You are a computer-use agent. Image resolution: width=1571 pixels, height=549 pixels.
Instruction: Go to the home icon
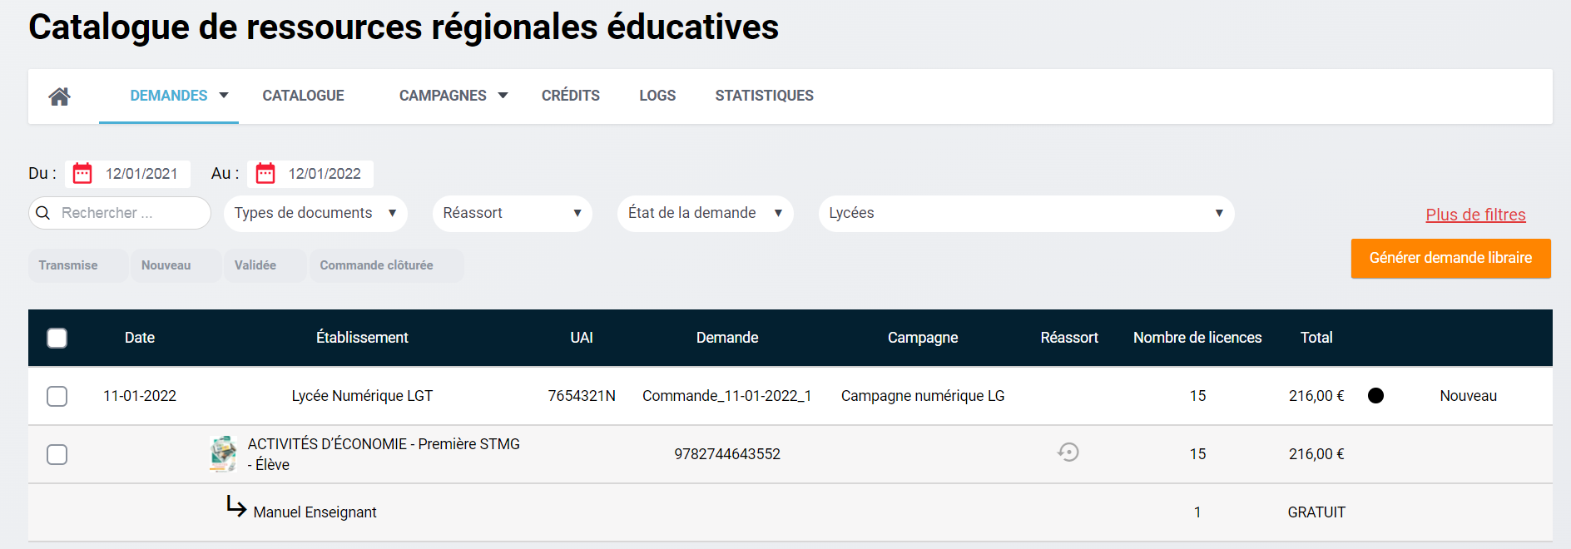[x=59, y=96]
